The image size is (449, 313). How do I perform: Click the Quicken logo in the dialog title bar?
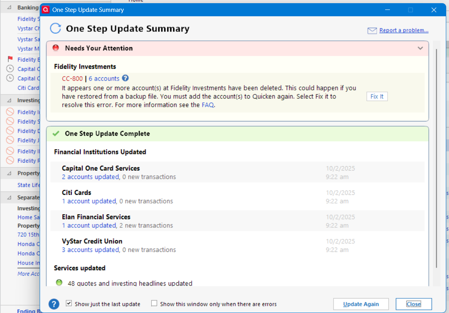coord(46,10)
